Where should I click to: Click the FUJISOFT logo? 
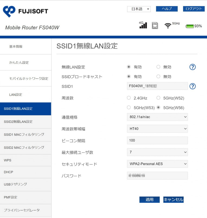click(x=26, y=11)
